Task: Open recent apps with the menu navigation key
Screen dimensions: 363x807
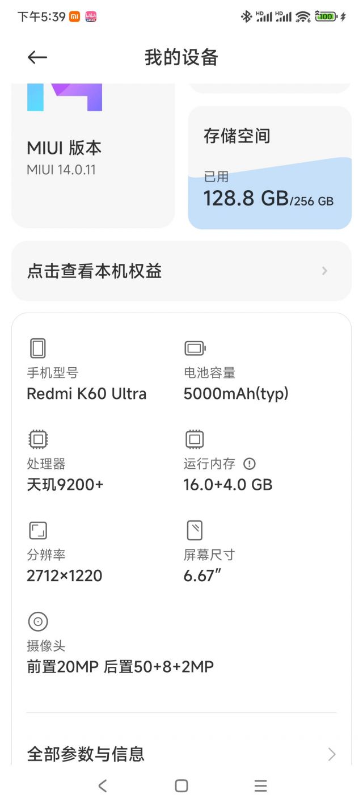Action: [x=260, y=786]
